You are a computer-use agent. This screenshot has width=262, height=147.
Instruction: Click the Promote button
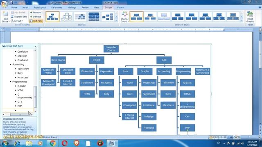tap(36, 13)
